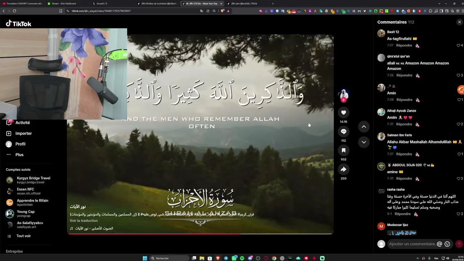The width and height of the screenshot is (464, 261).
Task: Open a new browser tab
Action: pyautogui.click(x=273, y=4)
